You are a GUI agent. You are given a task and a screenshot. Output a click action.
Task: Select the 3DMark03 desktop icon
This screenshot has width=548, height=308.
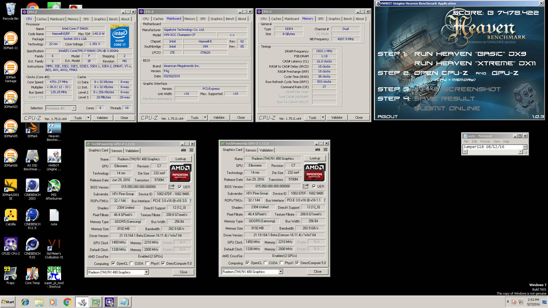(x=11, y=99)
